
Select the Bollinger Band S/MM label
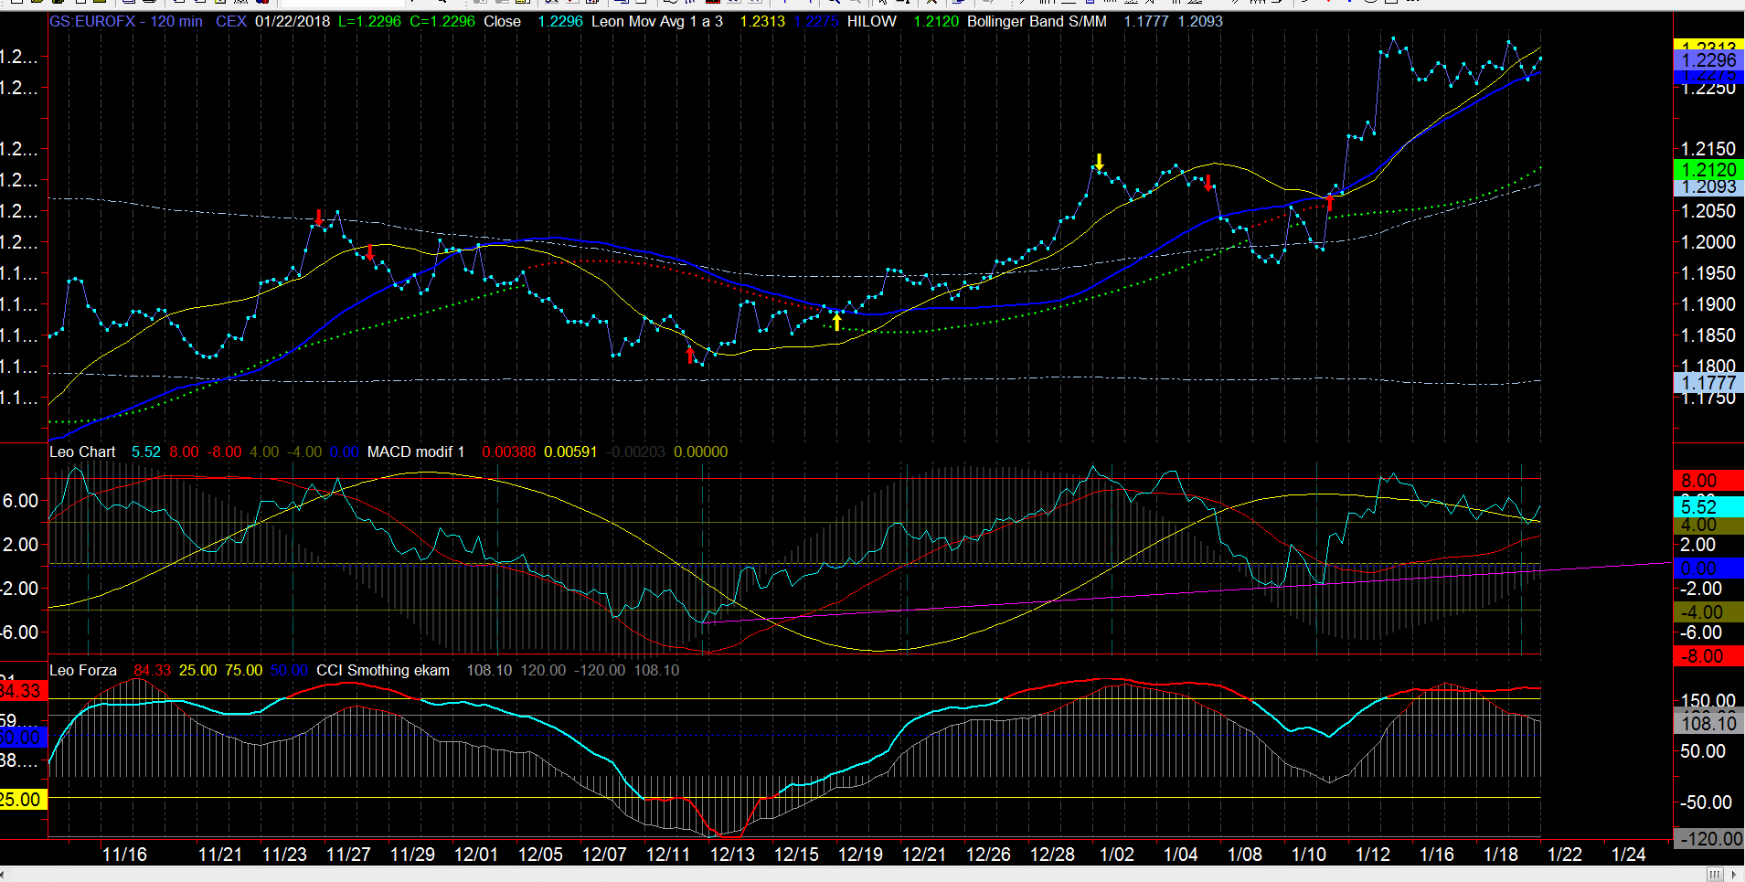click(x=1037, y=21)
